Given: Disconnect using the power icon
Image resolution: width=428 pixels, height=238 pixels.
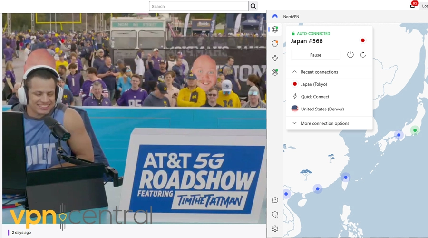Looking at the screenshot, I should click(350, 55).
